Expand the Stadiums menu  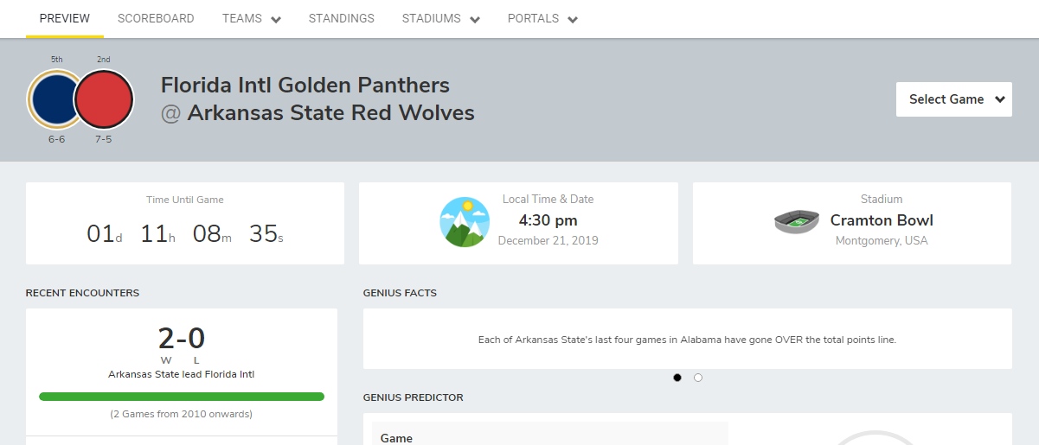(x=440, y=19)
